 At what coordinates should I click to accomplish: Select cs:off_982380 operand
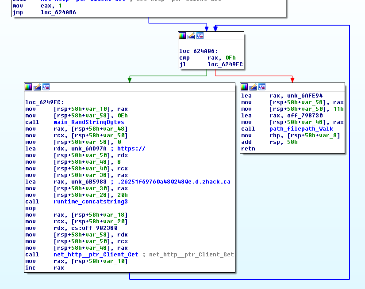pyautogui.click(x=94, y=228)
